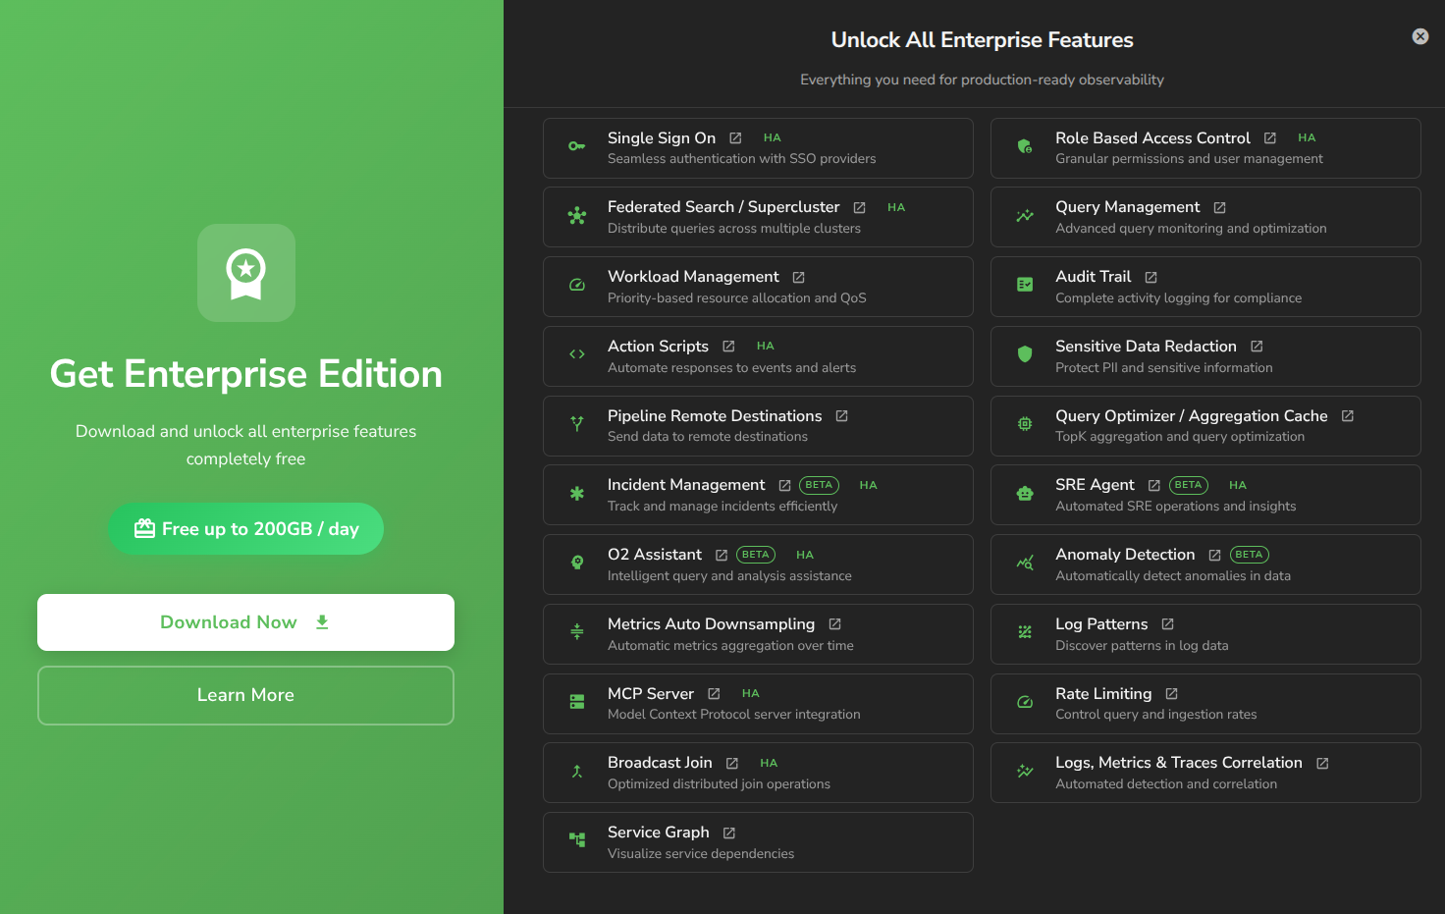This screenshot has width=1445, height=914.
Task: Open MCP Server external link icon
Action: tap(714, 694)
